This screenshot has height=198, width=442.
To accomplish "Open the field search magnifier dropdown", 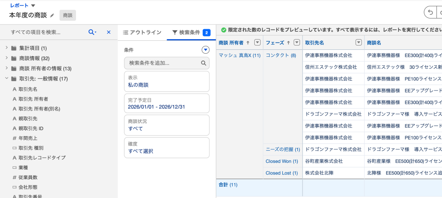I will point(92,32).
